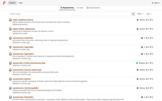The height and width of the screenshot is (101, 162).
Task: Click the sysmoUSIM and sysmoISIM cards description
Action: 35,72
